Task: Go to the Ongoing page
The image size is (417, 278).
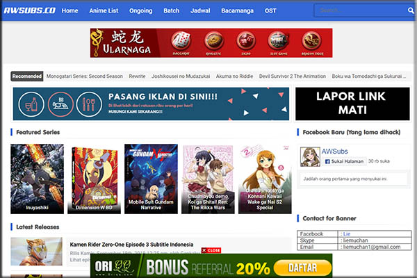Action: (x=140, y=10)
